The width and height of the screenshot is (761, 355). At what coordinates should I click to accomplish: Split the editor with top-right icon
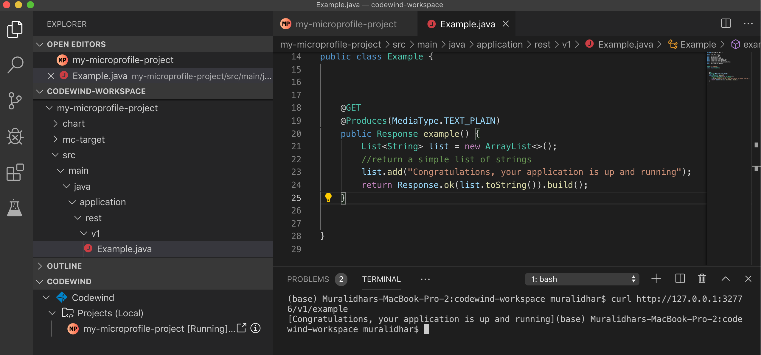pyautogui.click(x=726, y=24)
